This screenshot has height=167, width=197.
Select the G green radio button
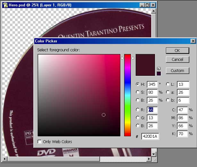(x=137, y=118)
